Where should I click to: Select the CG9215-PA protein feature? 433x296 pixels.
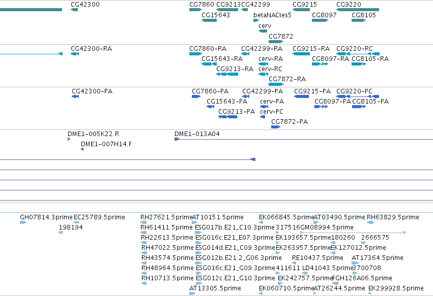302,96
